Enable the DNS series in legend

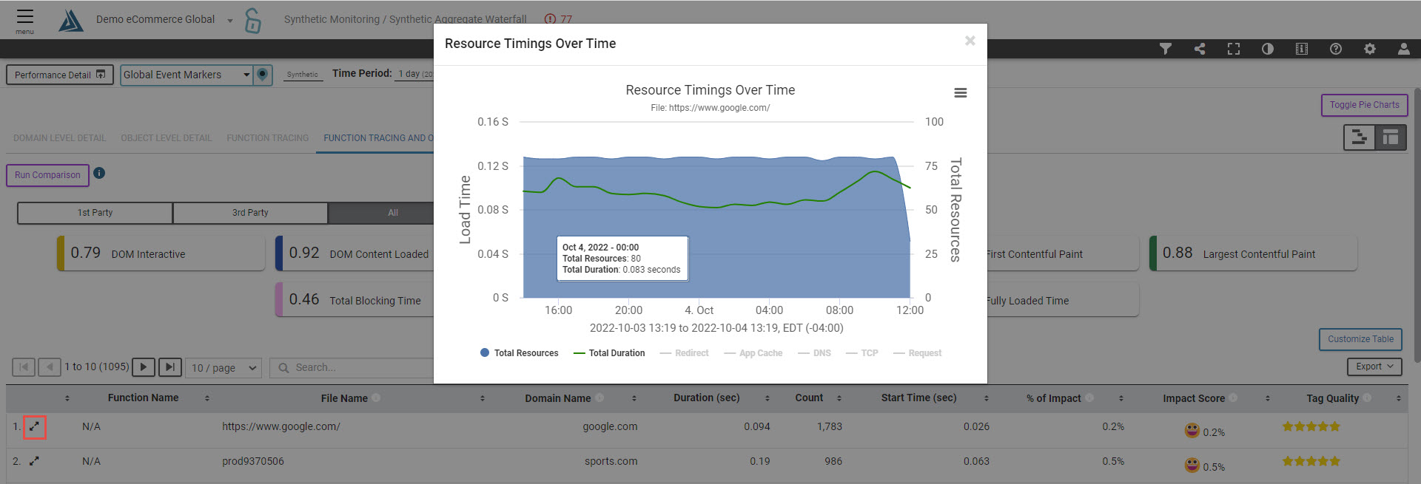click(x=814, y=353)
